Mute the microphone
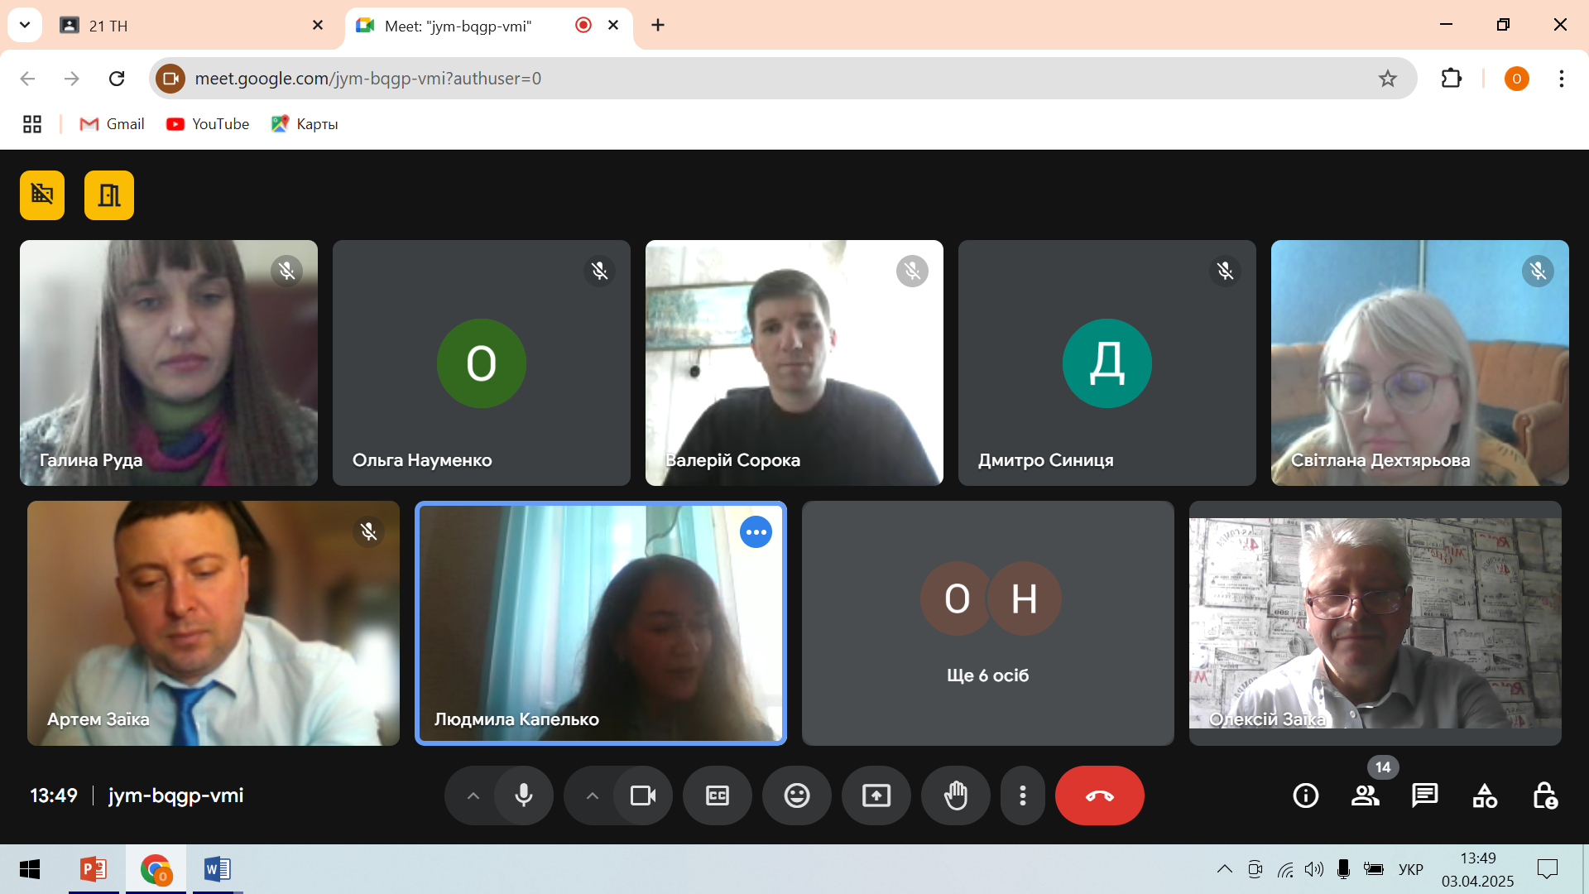Viewport: 1589px width, 894px height. pyautogui.click(x=524, y=795)
